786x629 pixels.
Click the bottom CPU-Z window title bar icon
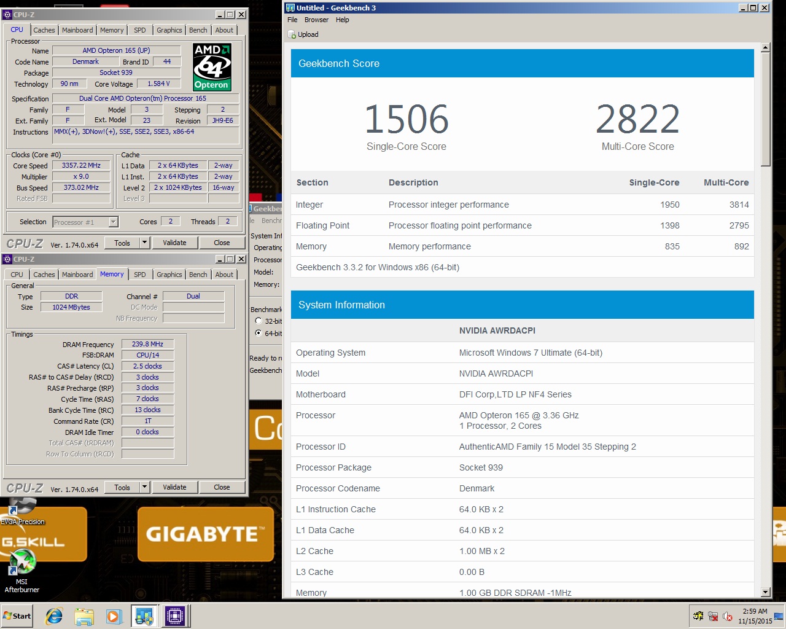[x=7, y=259]
